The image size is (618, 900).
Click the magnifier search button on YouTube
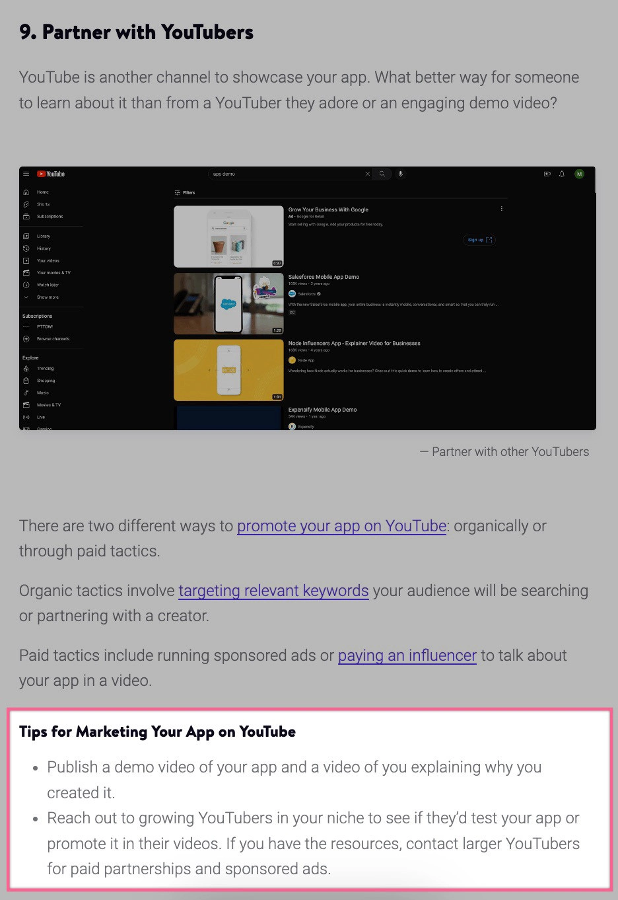[382, 174]
